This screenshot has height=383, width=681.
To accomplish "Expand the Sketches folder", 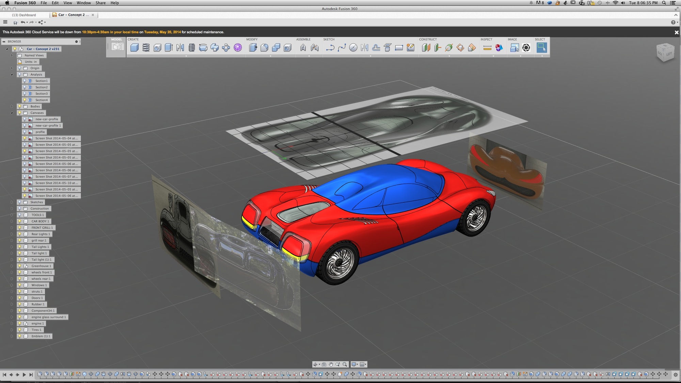I will pyautogui.click(x=12, y=202).
